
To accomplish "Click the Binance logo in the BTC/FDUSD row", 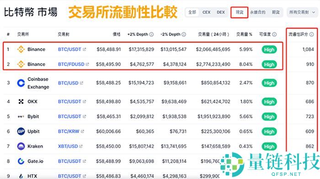I will pos(21,64).
